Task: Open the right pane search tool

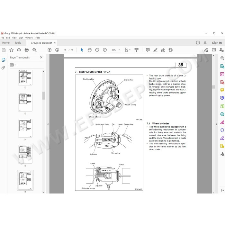Action: [x=222, y=58]
